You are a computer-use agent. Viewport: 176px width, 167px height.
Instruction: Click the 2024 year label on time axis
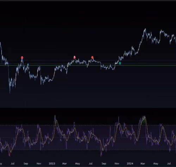click(x=130, y=163)
